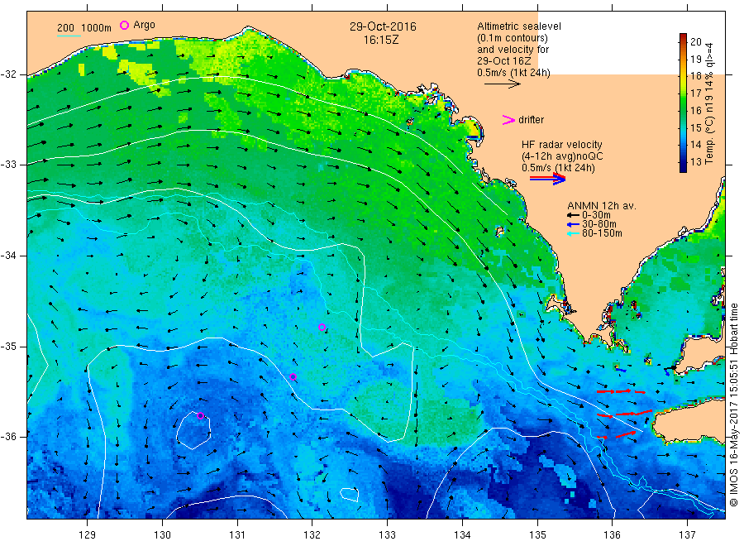Screen dimensions: 744x546
Task: Click the IMOS copyright timestamp text
Action: pos(733,405)
